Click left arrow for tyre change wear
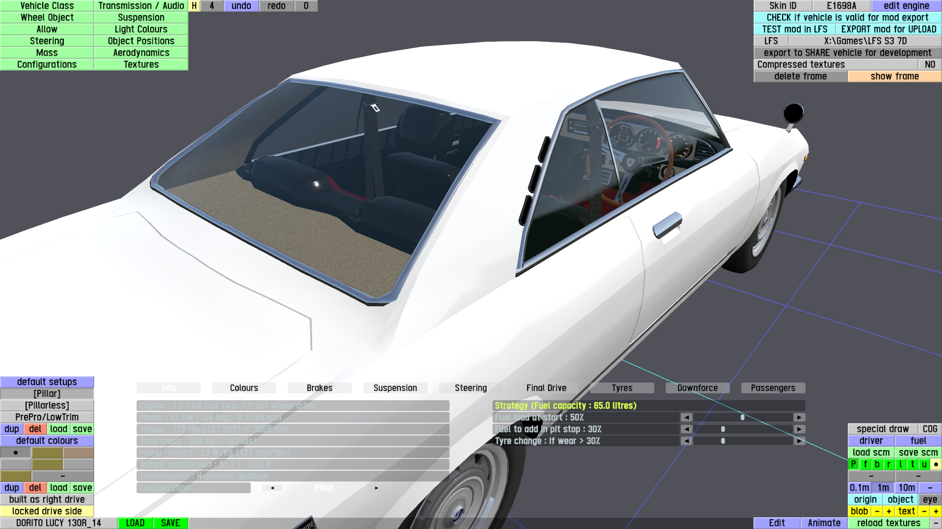This screenshot has width=942, height=529. point(686,441)
